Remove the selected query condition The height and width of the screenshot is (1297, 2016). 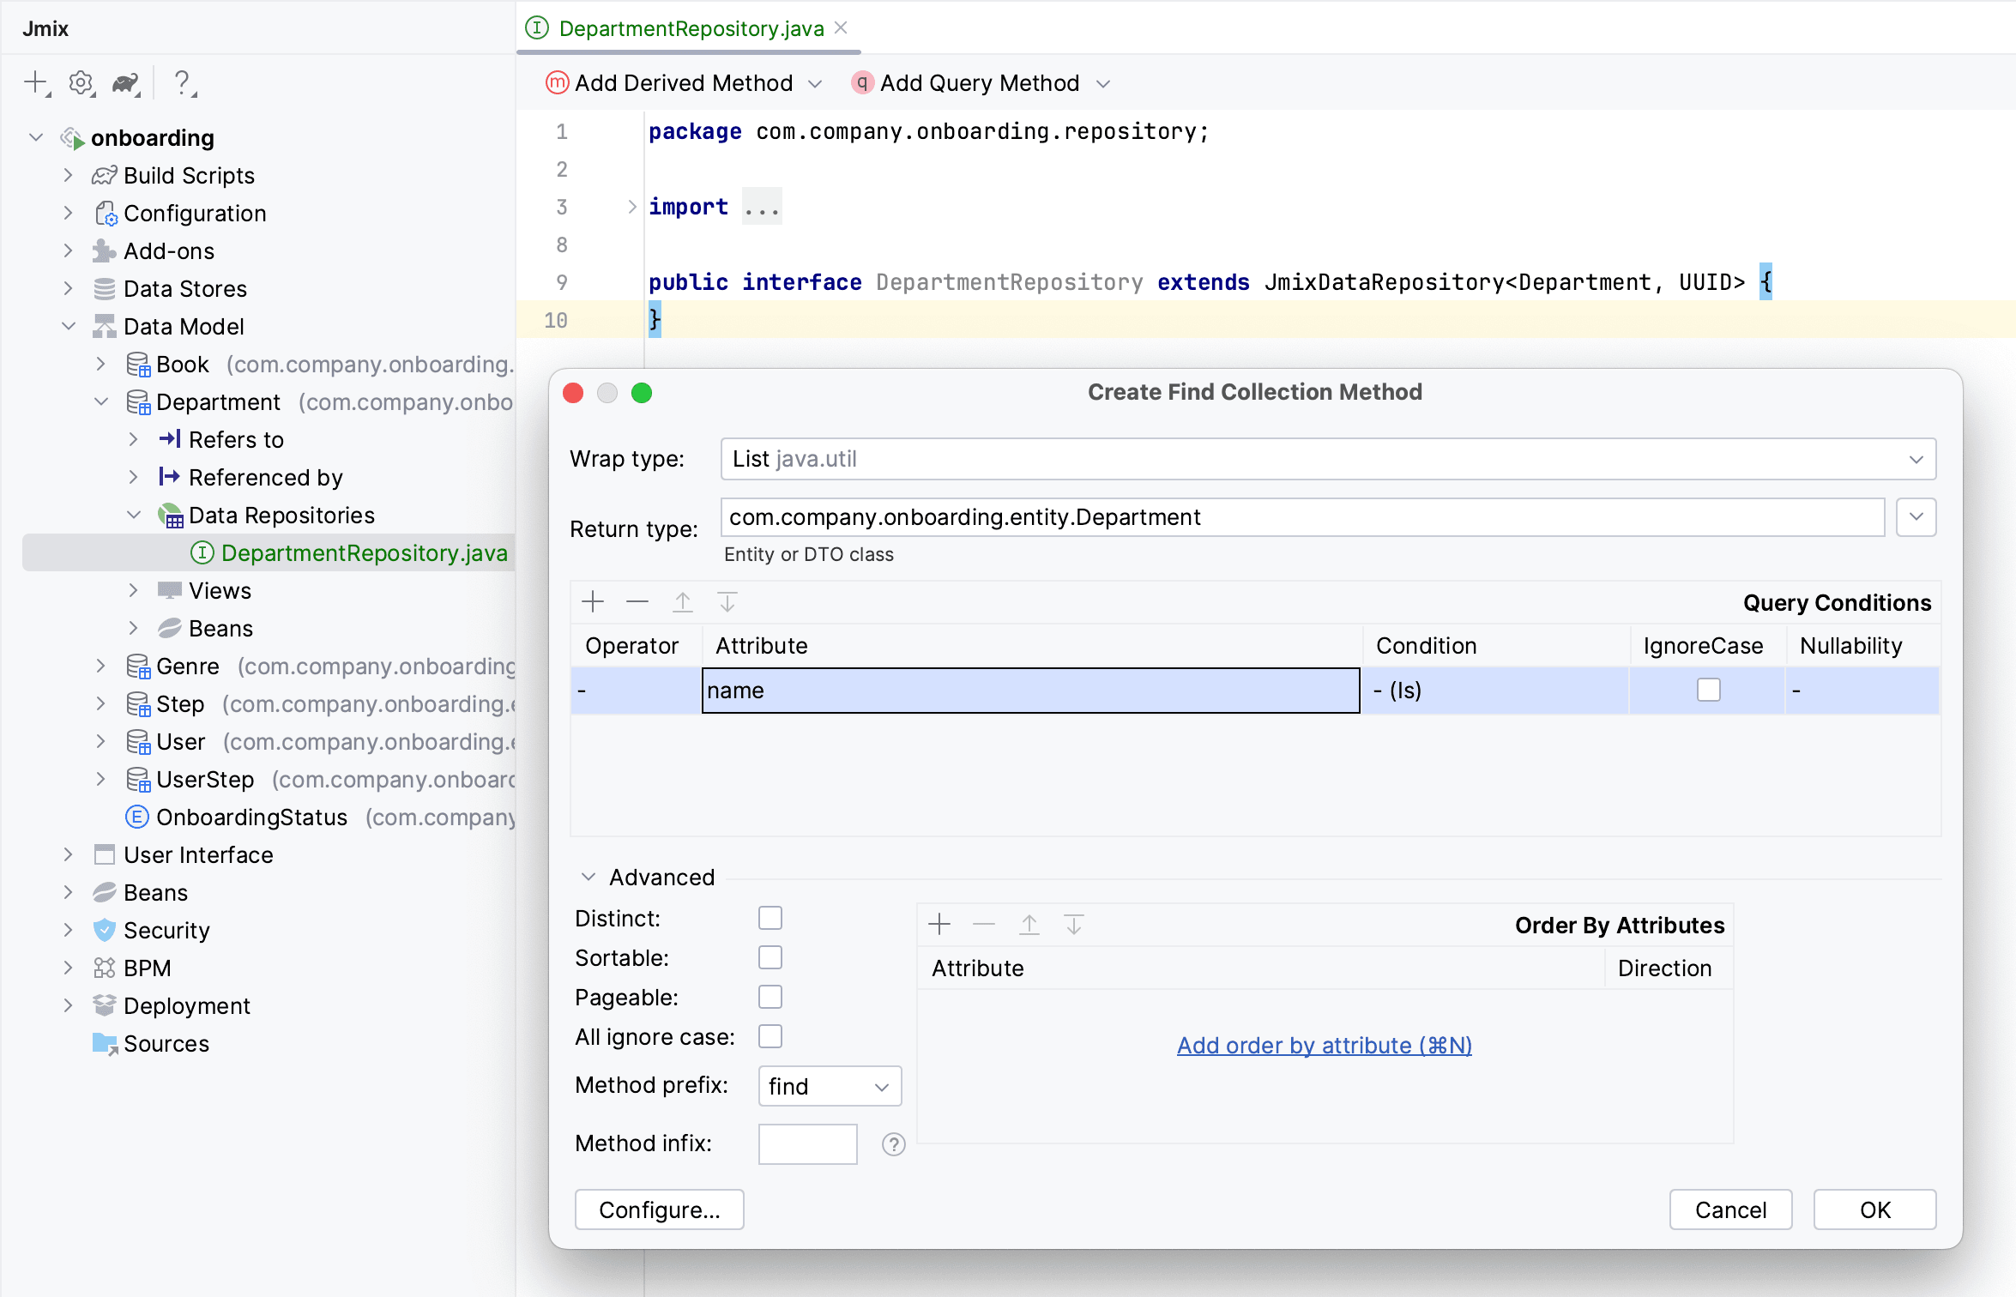637,602
